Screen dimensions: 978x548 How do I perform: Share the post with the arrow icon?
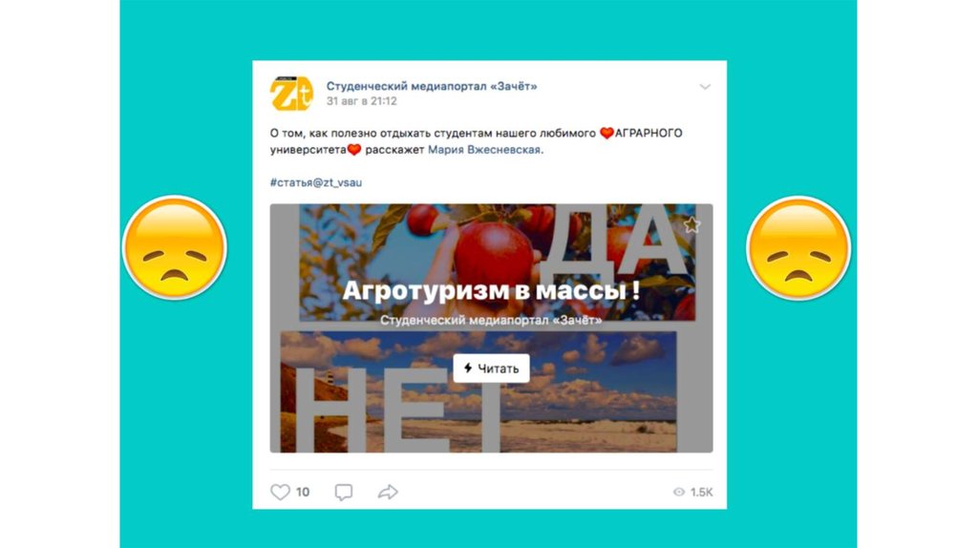[x=388, y=492]
